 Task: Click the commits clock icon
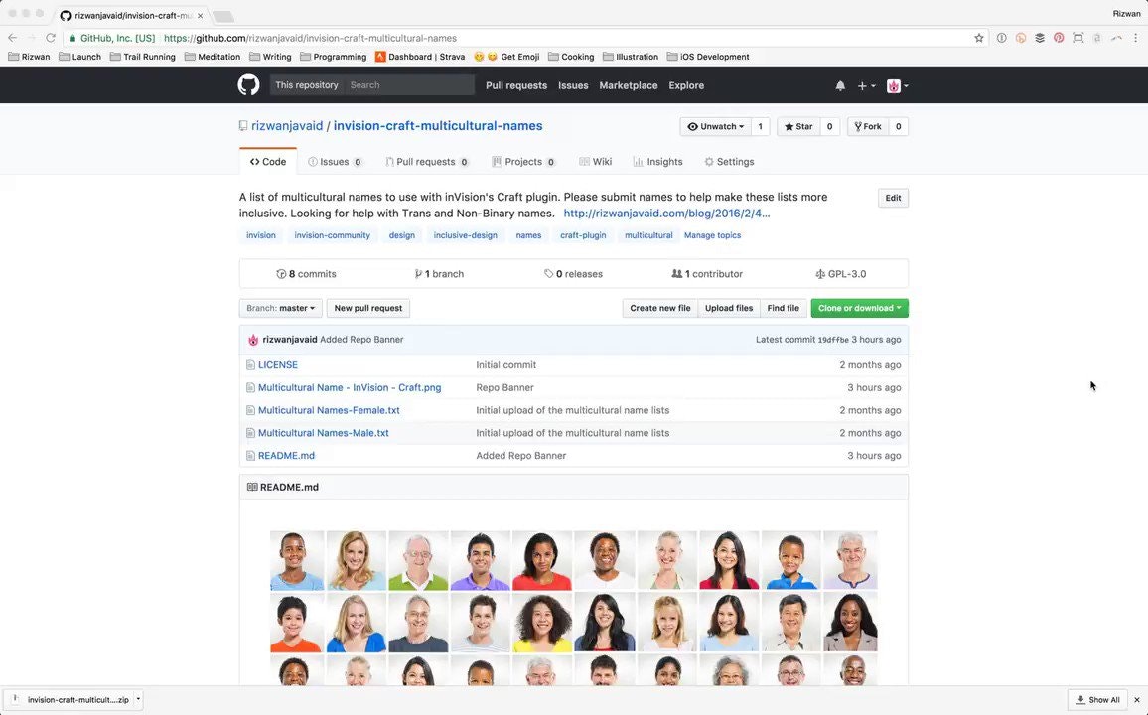(281, 274)
